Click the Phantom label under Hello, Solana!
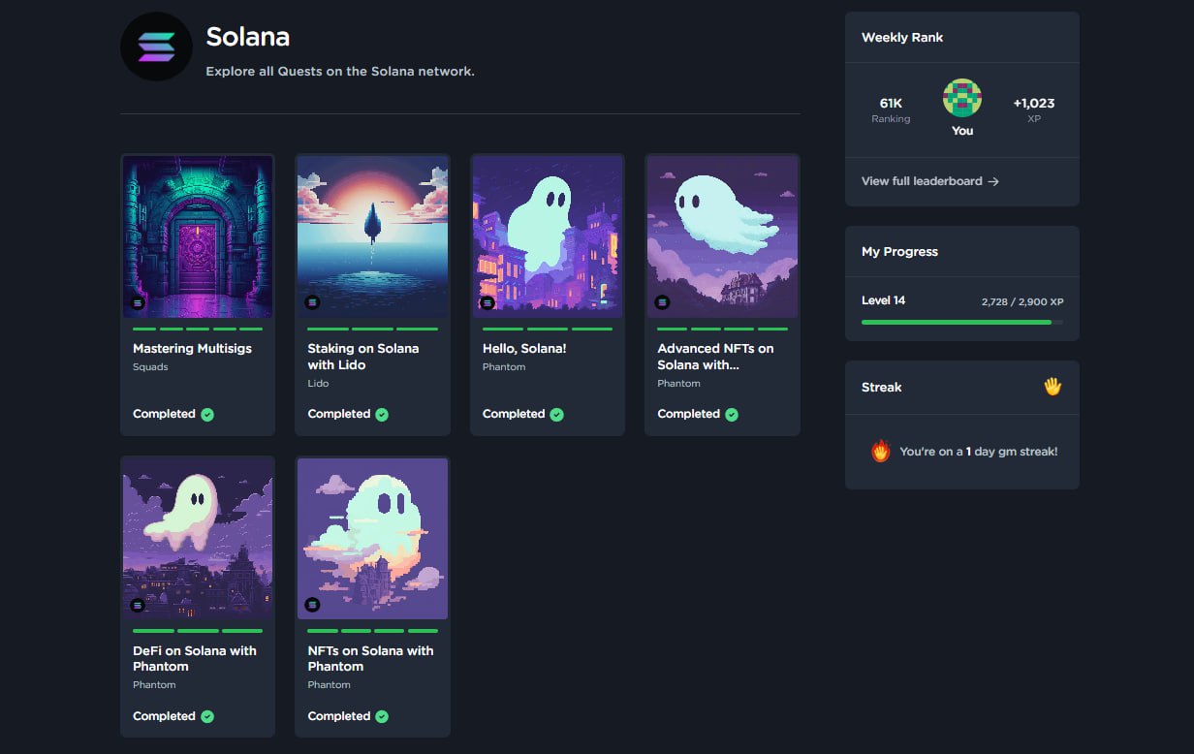The height and width of the screenshot is (754, 1194). [504, 367]
